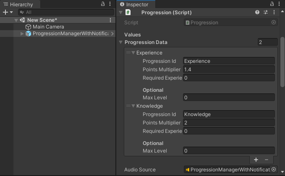Click the Knowledge Max Level label
The height and width of the screenshot is (176, 285).
155,151
